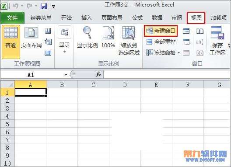This screenshot has width=231, height=167.
Task: Select row 5 header
Action: (x=7, y=124)
